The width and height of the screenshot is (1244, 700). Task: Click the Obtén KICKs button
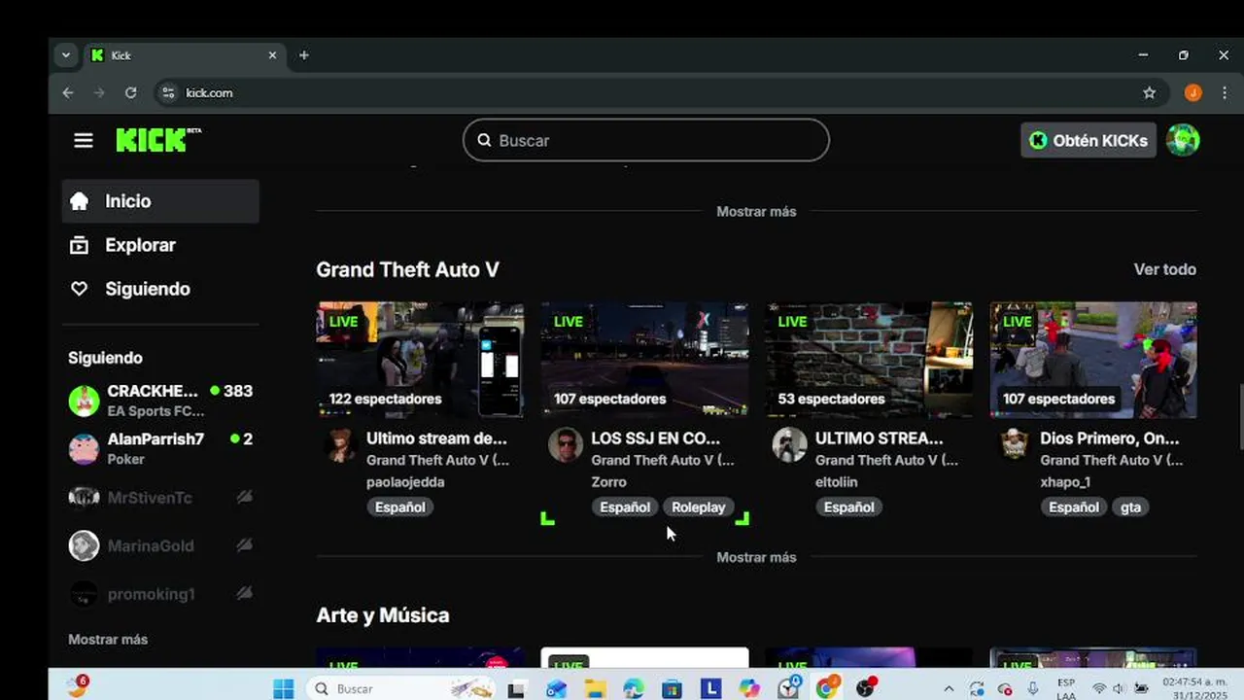(1088, 140)
